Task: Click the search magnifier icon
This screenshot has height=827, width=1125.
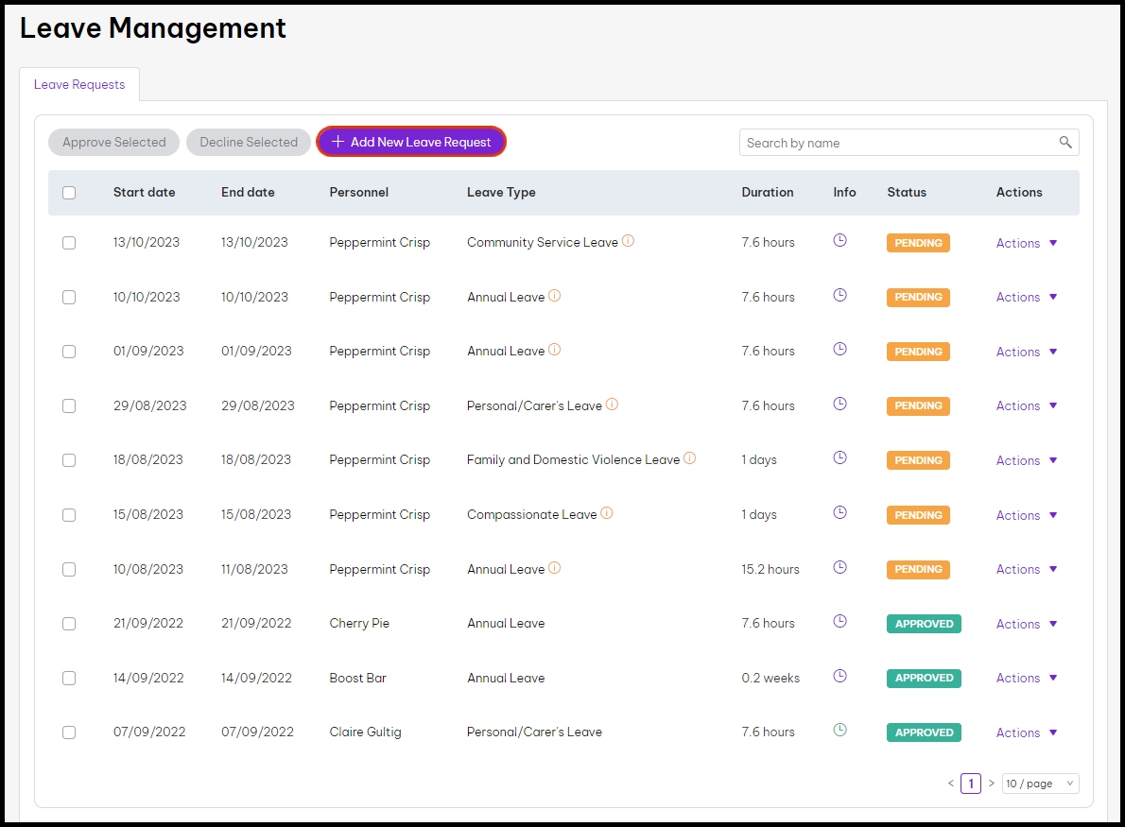Action: (x=1065, y=143)
